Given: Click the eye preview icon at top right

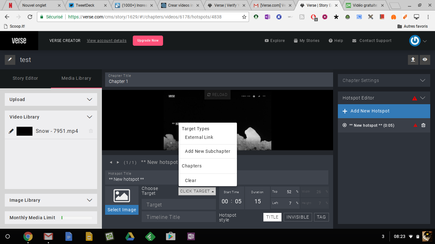Looking at the screenshot, I should point(425,60).
